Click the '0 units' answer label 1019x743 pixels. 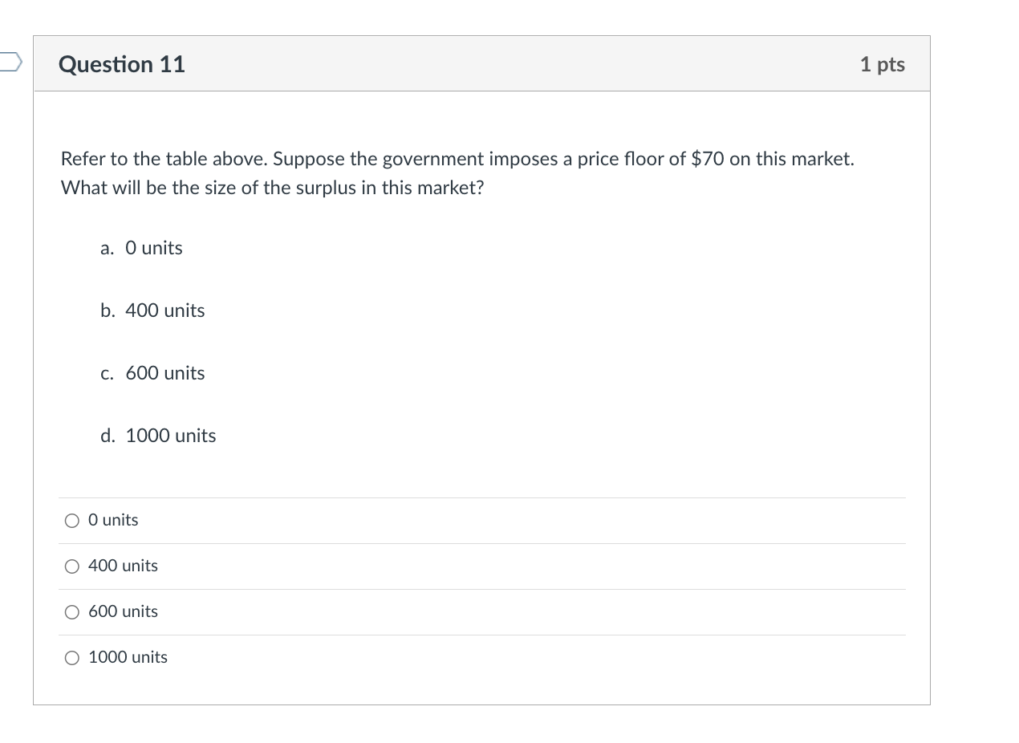[112, 520]
